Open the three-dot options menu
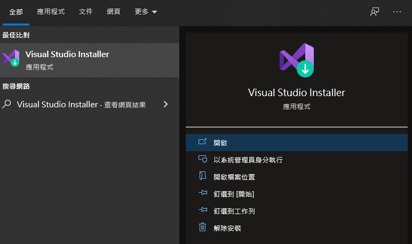Image resolution: width=412 pixels, height=244 pixels. tap(397, 12)
